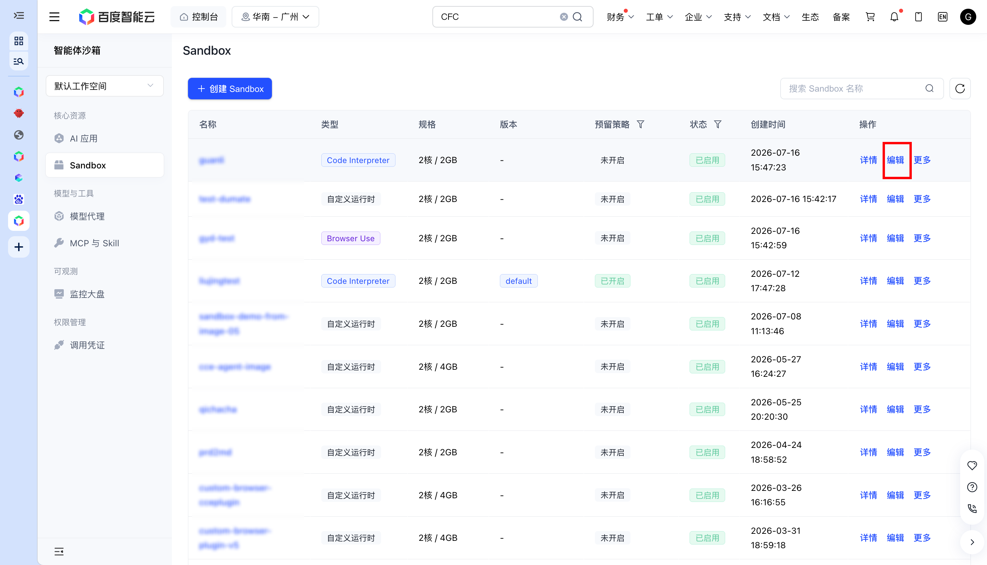
Task: Open notifications bell
Action: 894,17
